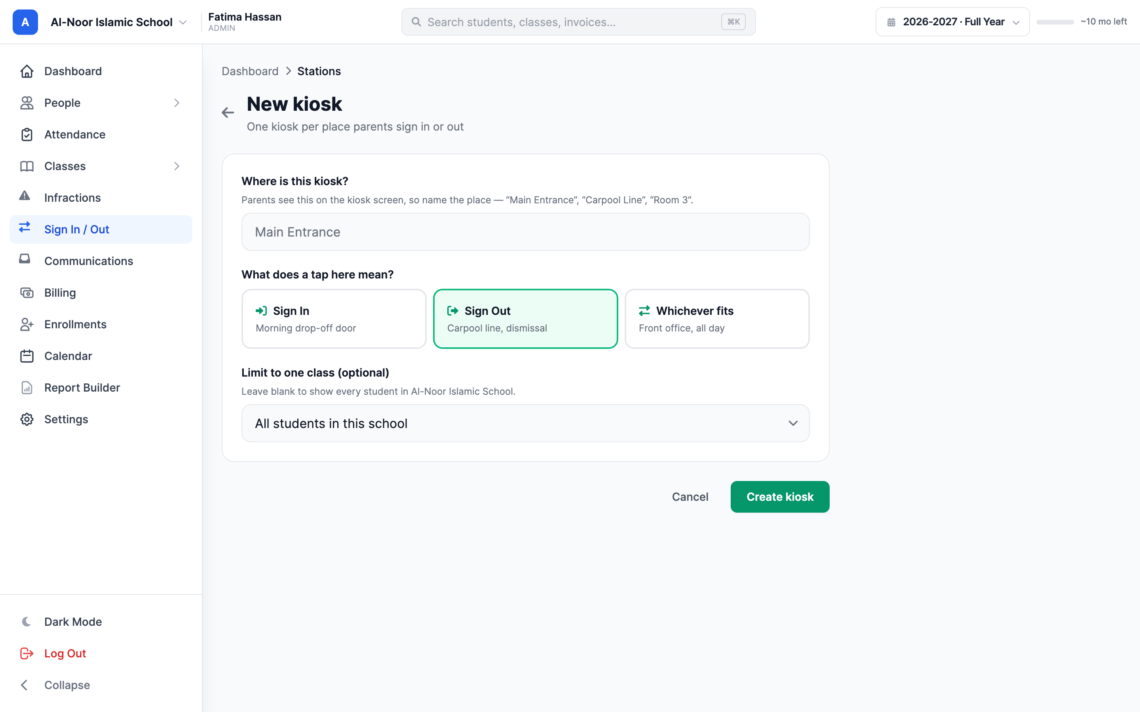Click the Log Out label
The height and width of the screenshot is (712, 1140).
pos(65,653)
